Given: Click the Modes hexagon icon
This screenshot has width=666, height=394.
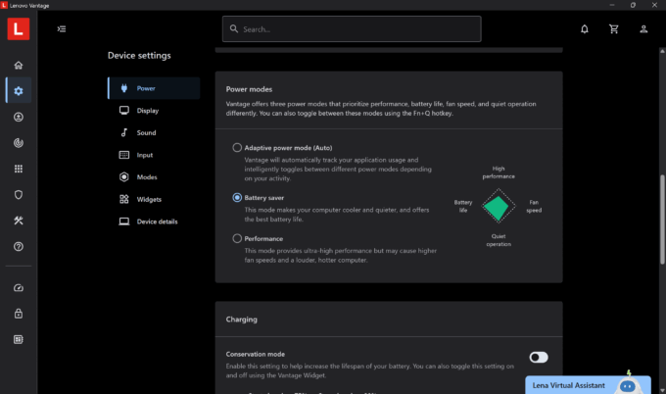Looking at the screenshot, I should (124, 176).
